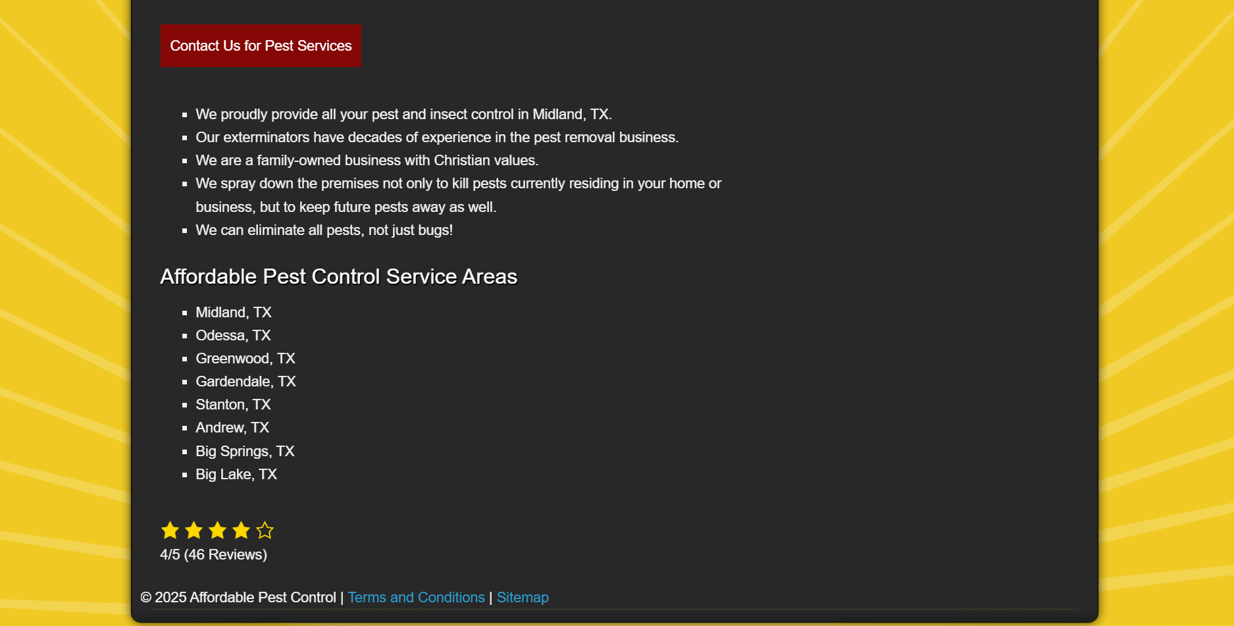This screenshot has height=626, width=1234.
Task: Select Andrew, TX service area
Action: coord(232,428)
